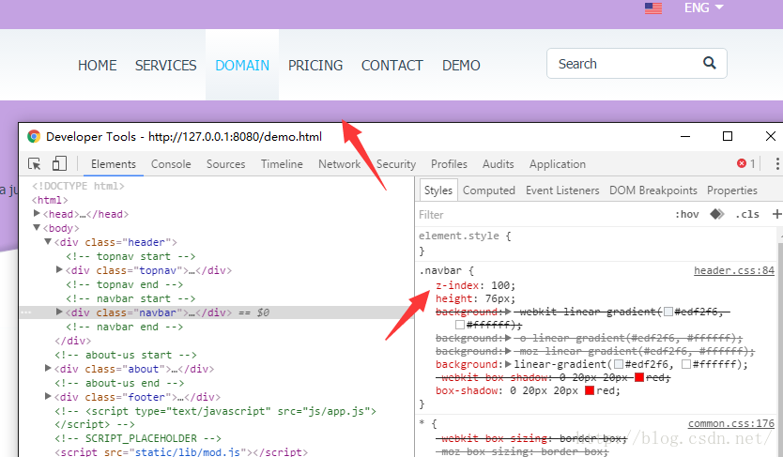Click the #ffffff swatch in active linear-gradient
The height and width of the screenshot is (457, 783).
point(686,364)
